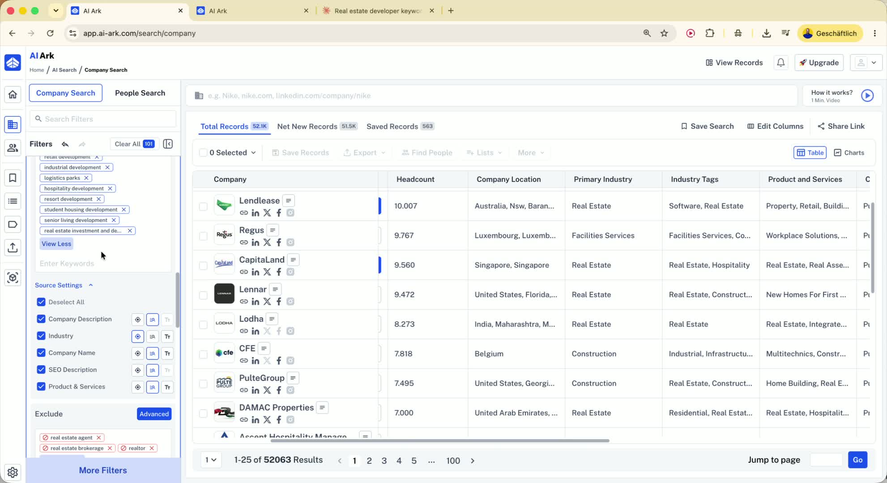Viewport: 887px width, 483px height.
Task: Remove the industrial development keyword tag
Action: tap(107, 167)
